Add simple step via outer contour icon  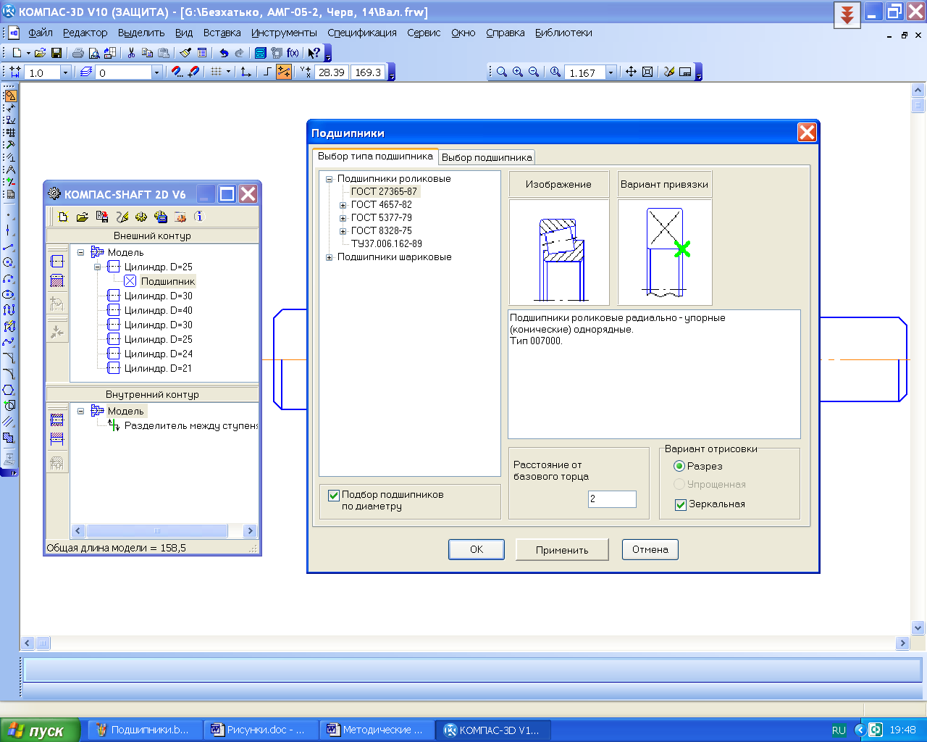(x=57, y=262)
